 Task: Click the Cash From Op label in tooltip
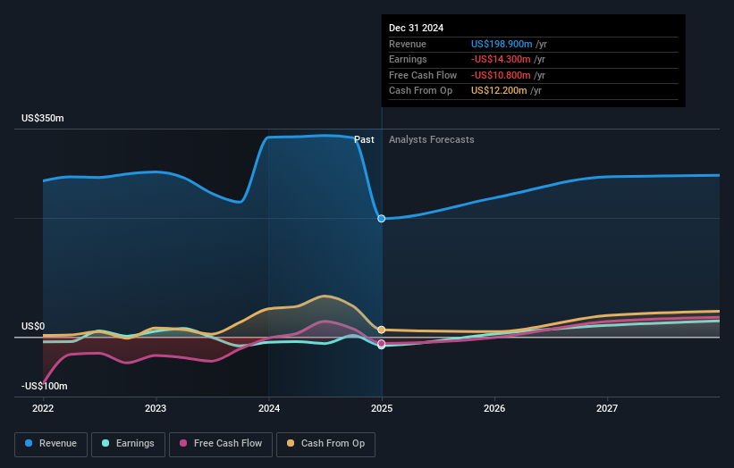pyautogui.click(x=420, y=91)
